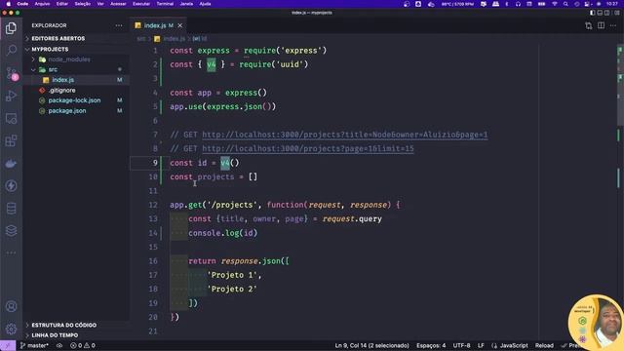Screen dimensions: 624x351
Task: Show additional views ellipsis in activity bar
Action: (11, 253)
